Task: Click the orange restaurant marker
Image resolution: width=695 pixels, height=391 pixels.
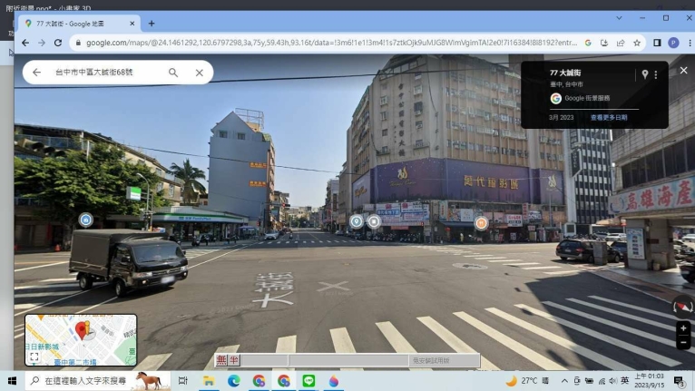Action: [x=482, y=223]
